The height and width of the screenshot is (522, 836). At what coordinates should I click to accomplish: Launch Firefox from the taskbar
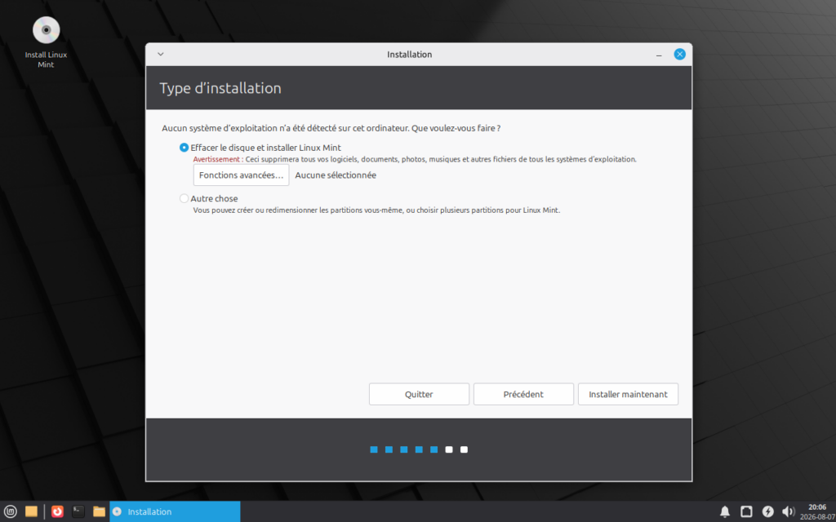[57, 511]
